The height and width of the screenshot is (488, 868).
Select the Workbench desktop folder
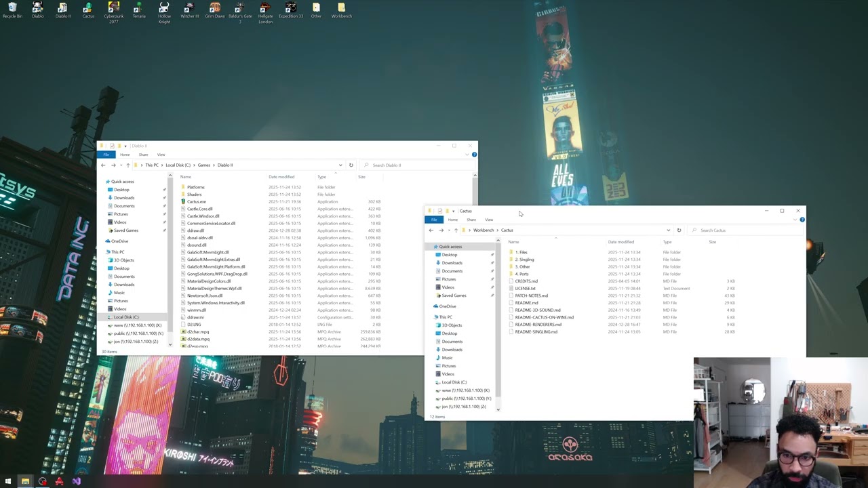pos(342,11)
